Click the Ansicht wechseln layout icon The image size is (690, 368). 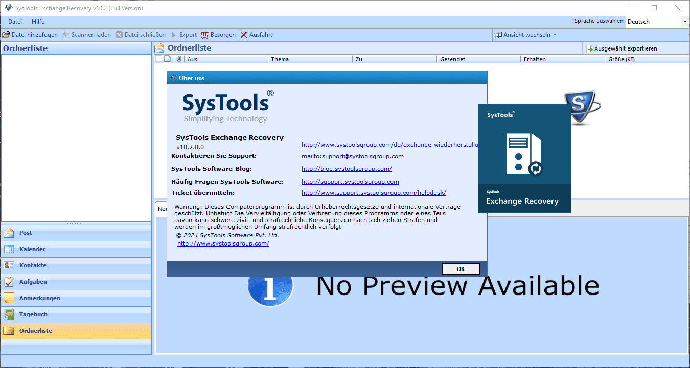pyautogui.click(x=498, y=35)
